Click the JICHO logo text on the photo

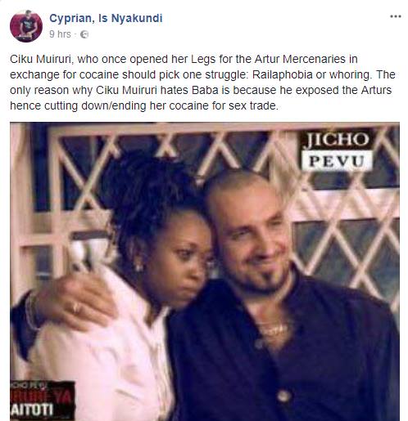pos(337,139)
